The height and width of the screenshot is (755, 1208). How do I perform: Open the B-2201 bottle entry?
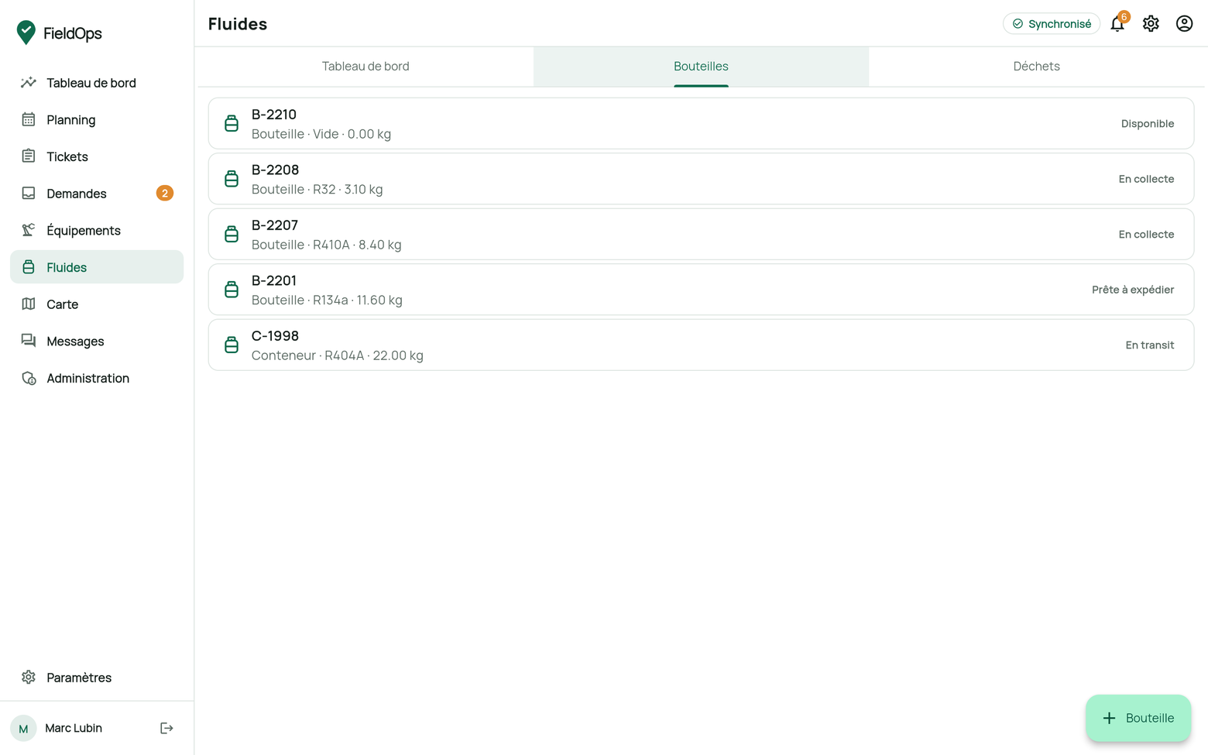point(701,290)
